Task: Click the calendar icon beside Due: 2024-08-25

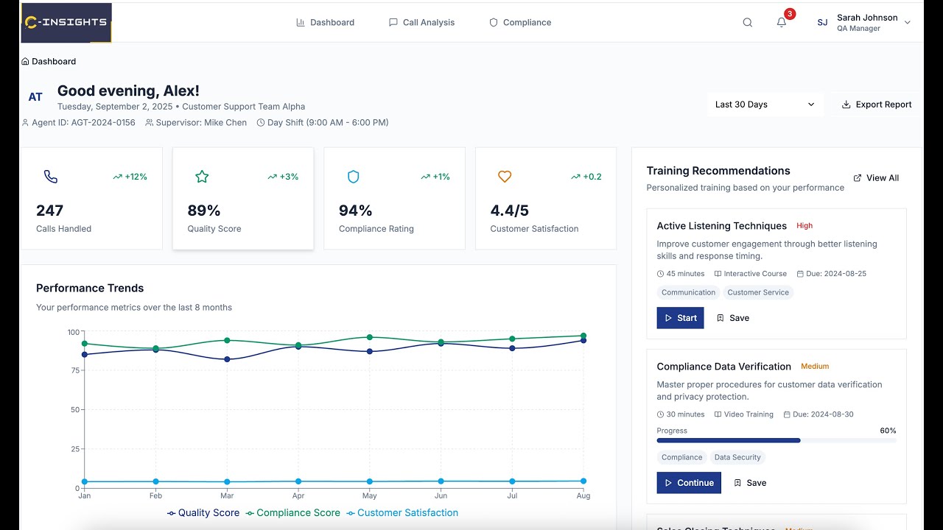Action: tap(800, 274)
